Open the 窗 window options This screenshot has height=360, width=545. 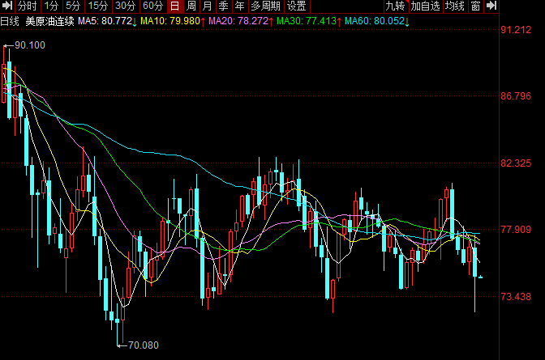click(x=476, y=6)
